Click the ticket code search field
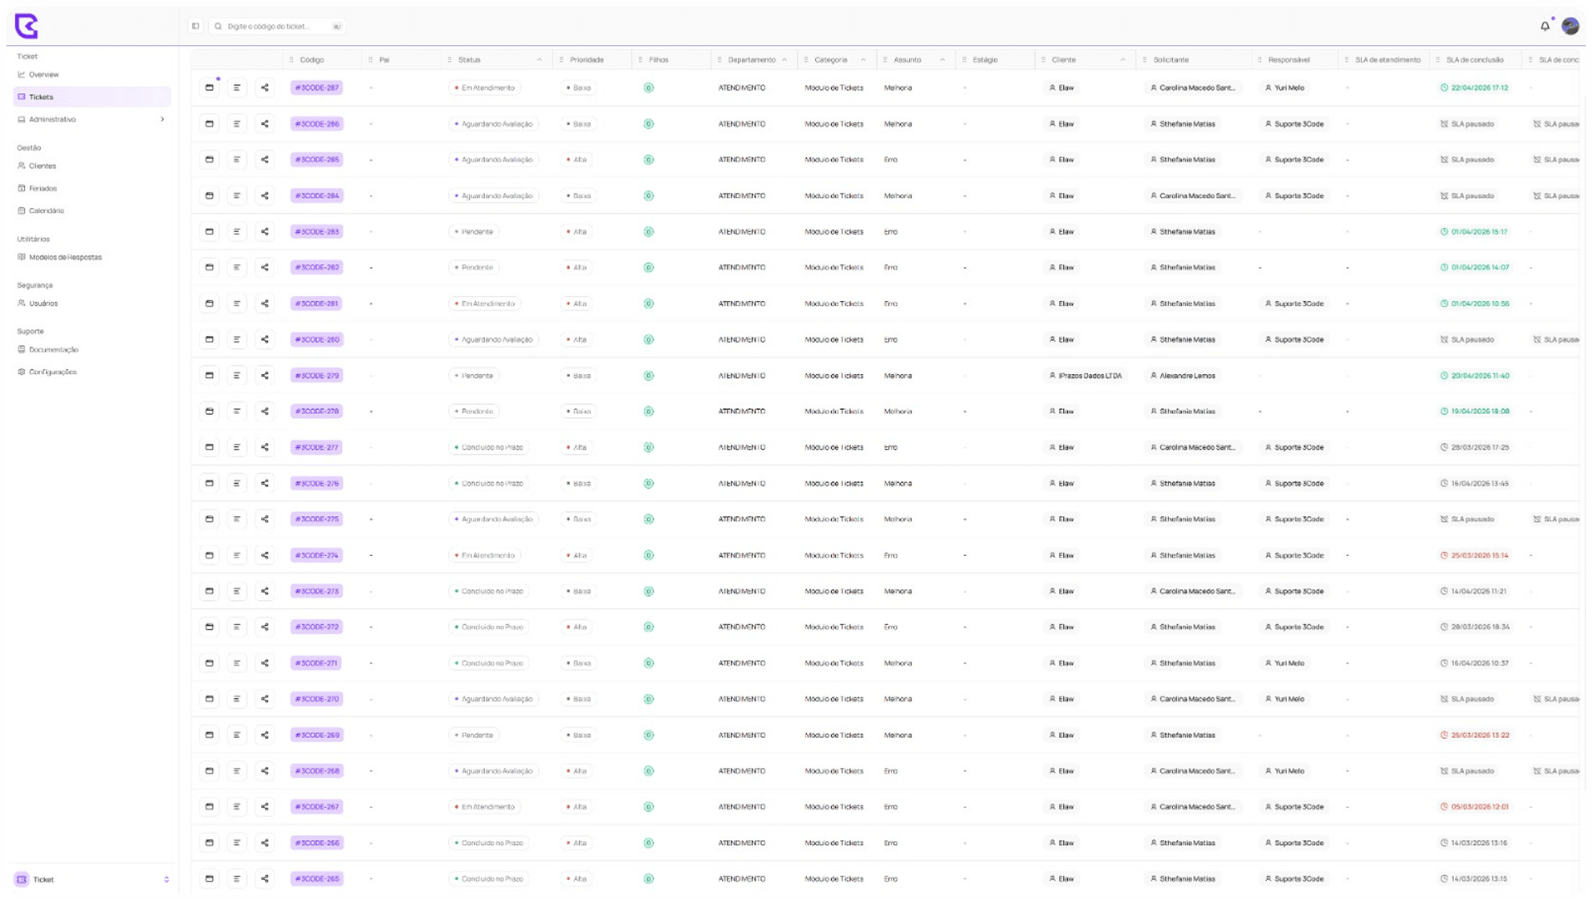 click(x=277, y=26)
